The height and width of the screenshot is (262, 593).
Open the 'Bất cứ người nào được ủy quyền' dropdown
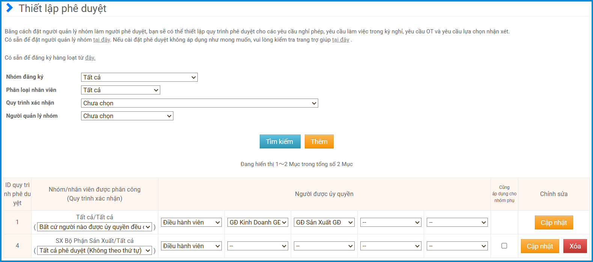[x=95, y=227]
